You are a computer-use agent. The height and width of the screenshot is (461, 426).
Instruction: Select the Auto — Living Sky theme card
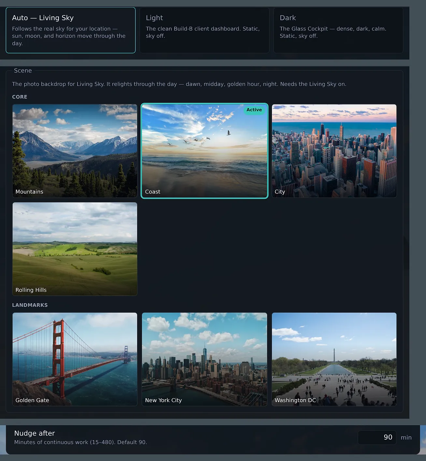pos(71,30)
